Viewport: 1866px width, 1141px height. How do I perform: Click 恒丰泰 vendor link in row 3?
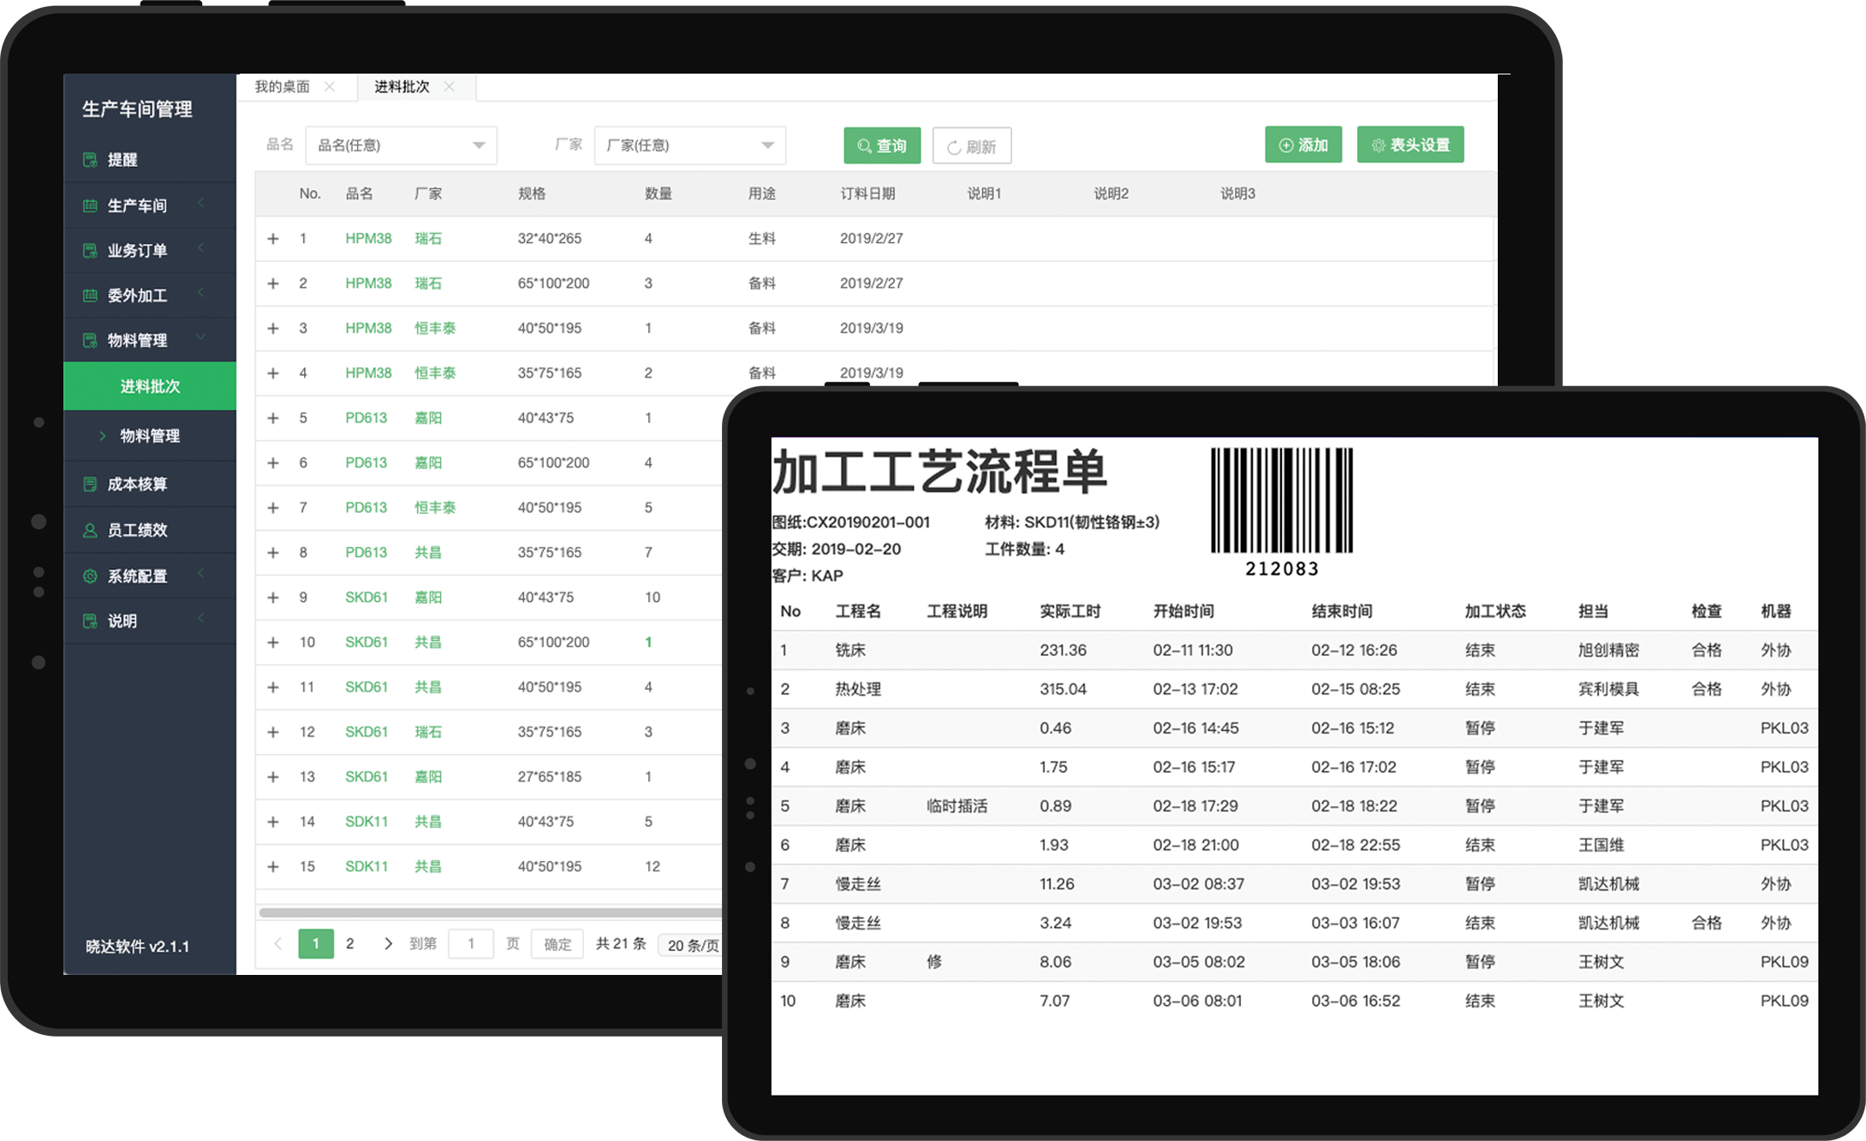(x=435, y=328)
